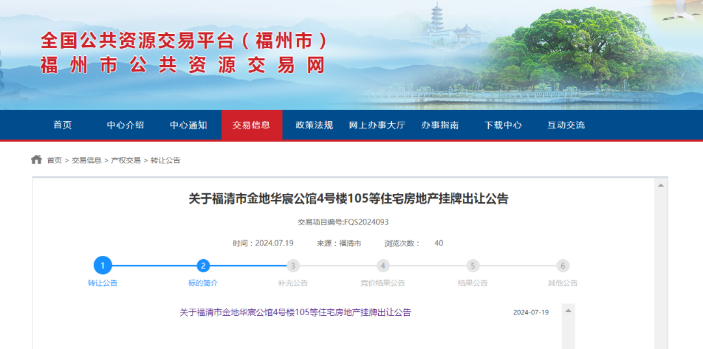Click the 来源：福清市 text

tap(339, 244)
